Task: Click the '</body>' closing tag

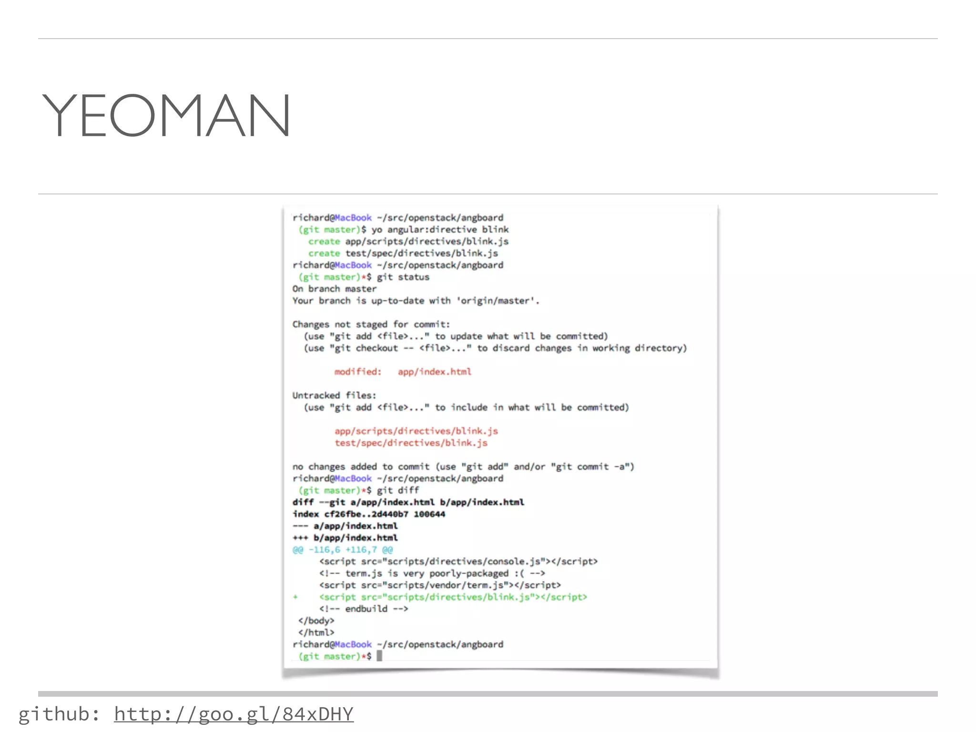Action: pos(316,621)
